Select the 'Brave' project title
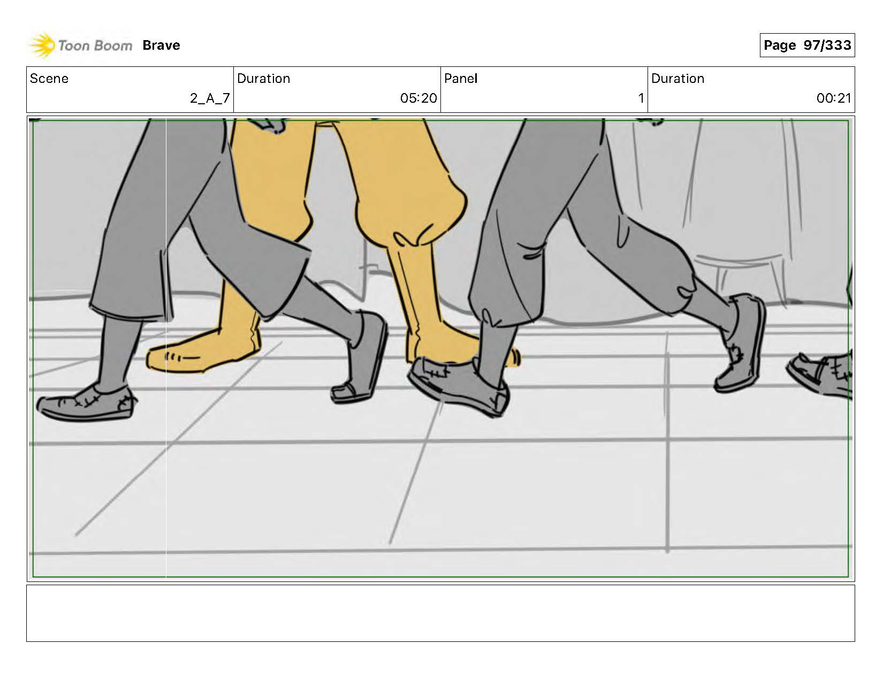Image resolution: width=883 pixels, height=682 pixels. 161,45
